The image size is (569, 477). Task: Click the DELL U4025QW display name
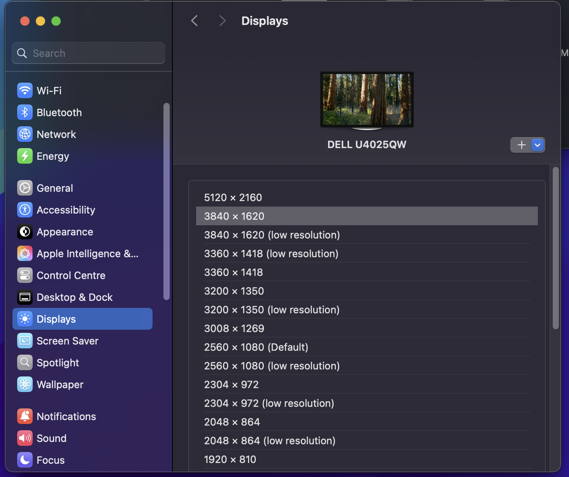(367, 145)
